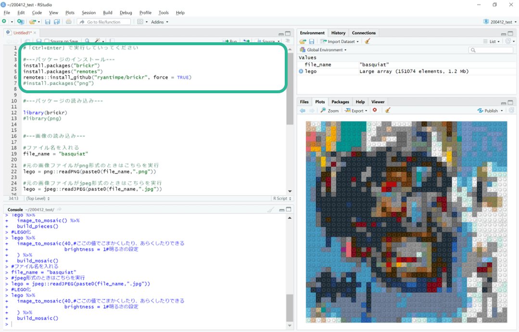
Task: Expand the lego array variable
Action: click(x=301, y=71)
